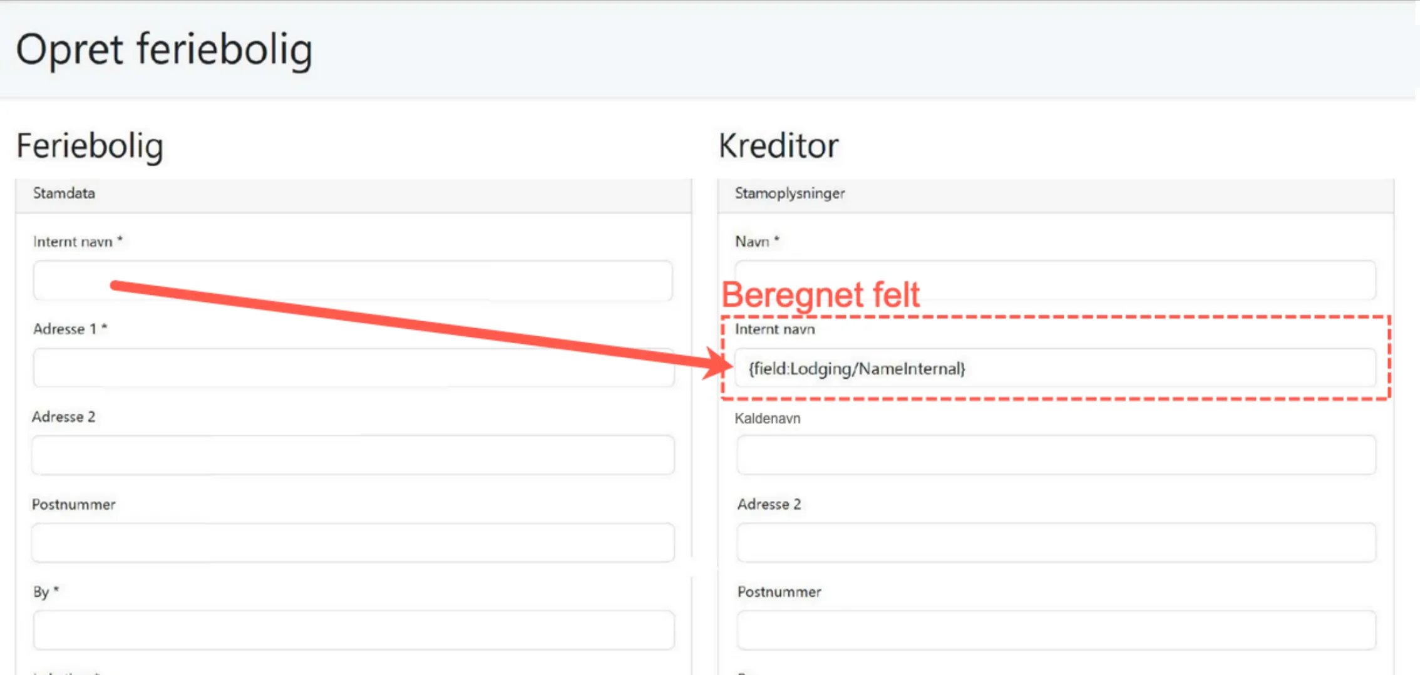Screen dimensions: 1420x675
Task: Focus the Kreditor Postnummer input box
Action: coord(1056,630)
